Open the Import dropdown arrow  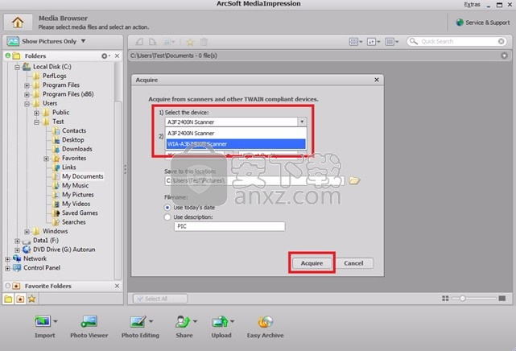[x=55, y=321]
